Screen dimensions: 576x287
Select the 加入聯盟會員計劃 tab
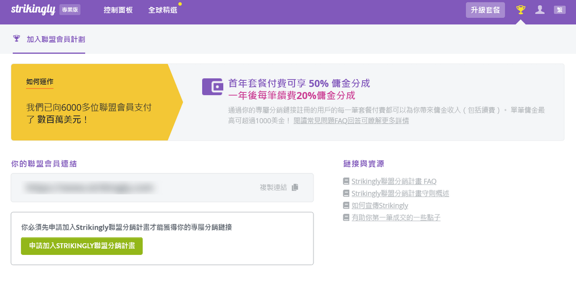(49, 39)
